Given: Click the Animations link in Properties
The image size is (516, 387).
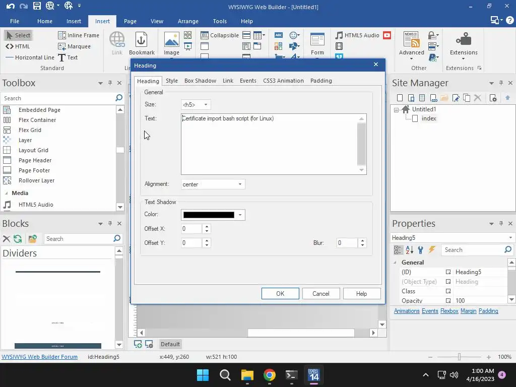Looking at the screenshot, I should pyautogui.click(x=407, y=311).
